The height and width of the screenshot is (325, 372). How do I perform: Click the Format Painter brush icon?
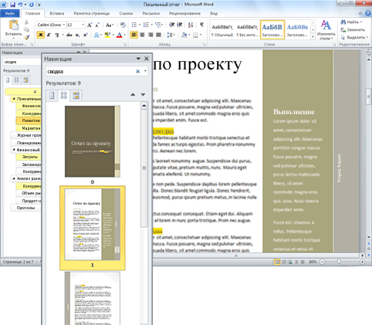(26, 38)
